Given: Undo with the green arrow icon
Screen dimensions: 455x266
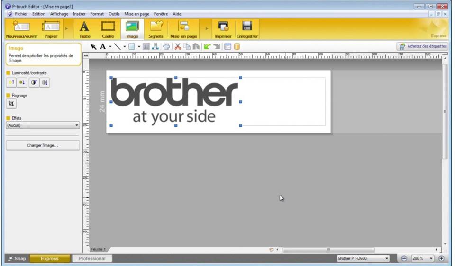Looking at the screenshot, I should (x=207, y=47).
